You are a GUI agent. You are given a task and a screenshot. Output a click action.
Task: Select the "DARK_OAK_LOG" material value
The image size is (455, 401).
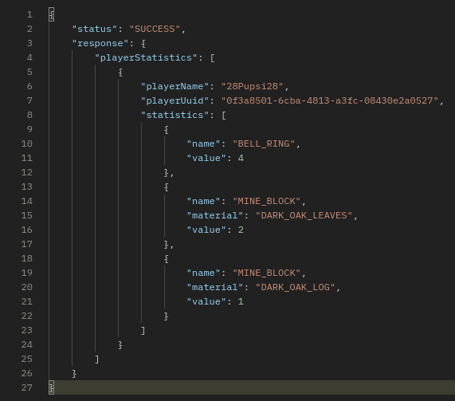tap(295, 288)
